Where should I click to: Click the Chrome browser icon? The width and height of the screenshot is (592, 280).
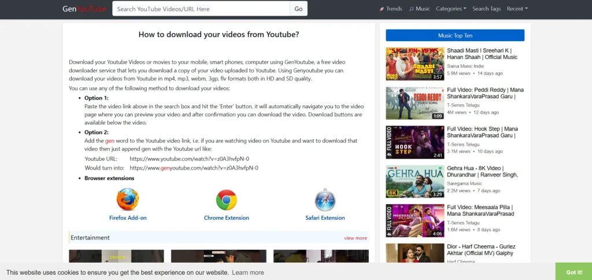click(x=227, y=200)
